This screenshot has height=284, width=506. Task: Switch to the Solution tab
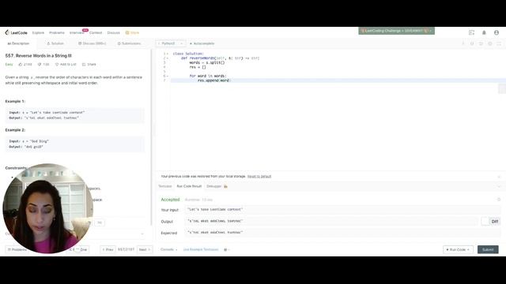[55, 43]
